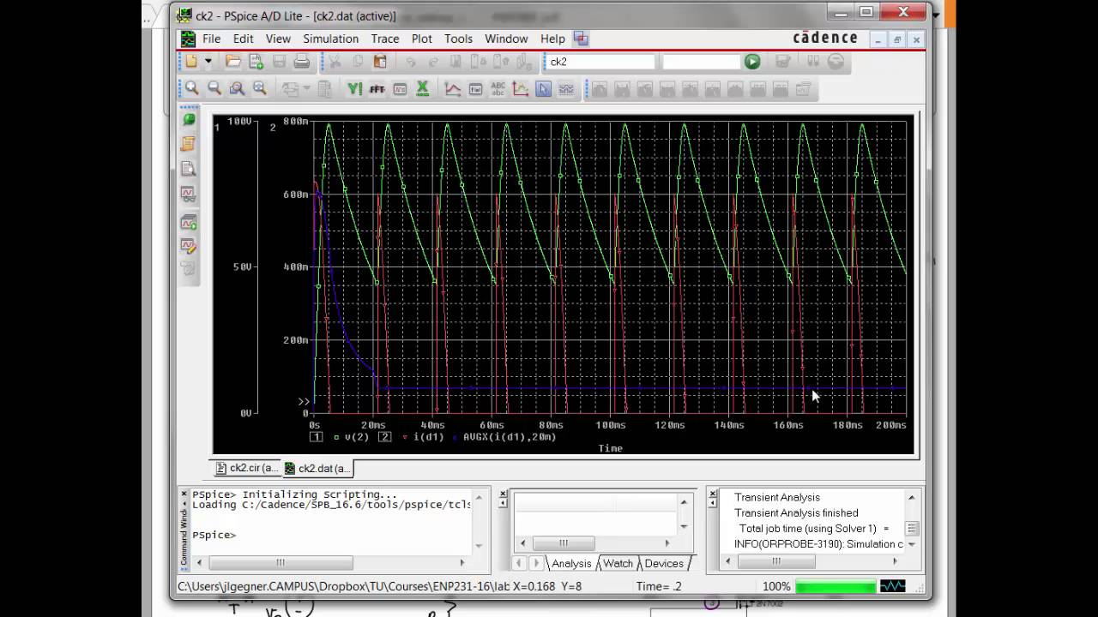Activate the FFT display mode
The image size is (1098, 617).
(x=377, y=88)
